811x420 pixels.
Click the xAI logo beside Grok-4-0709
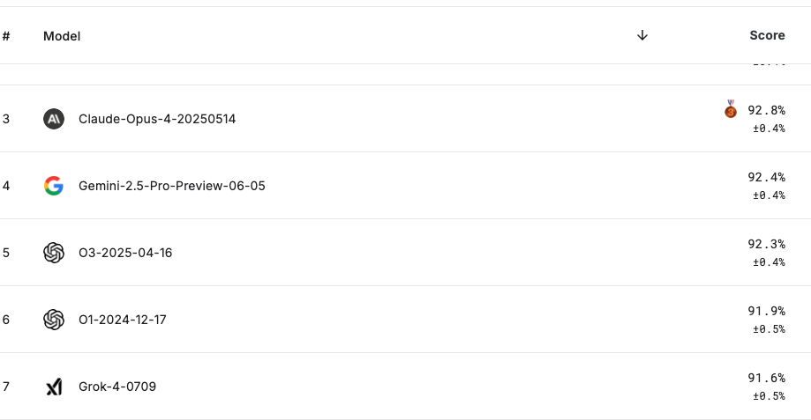54,387
